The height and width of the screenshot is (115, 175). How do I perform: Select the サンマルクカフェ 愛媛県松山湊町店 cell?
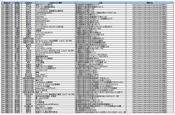pos(55,11)
